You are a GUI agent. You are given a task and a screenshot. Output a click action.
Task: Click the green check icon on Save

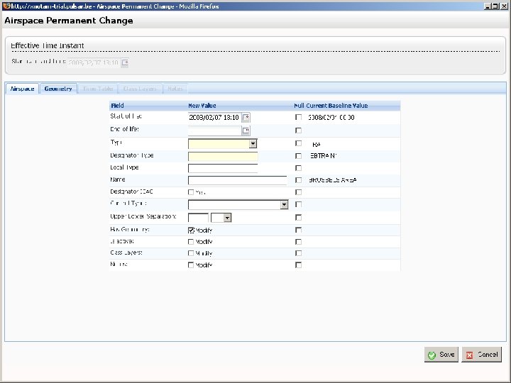pos(432,355)
